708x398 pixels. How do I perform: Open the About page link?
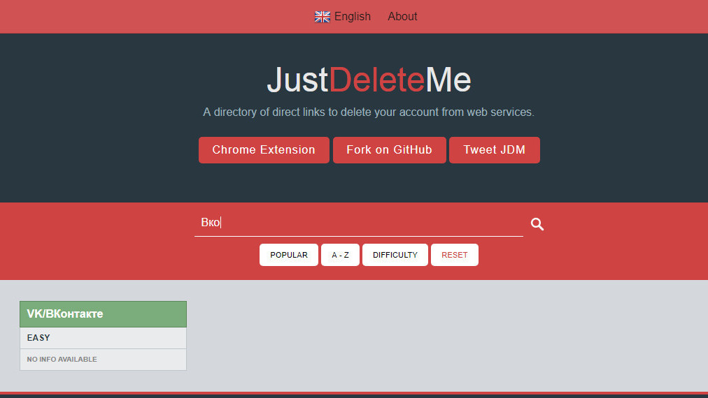tap(402, 17)
